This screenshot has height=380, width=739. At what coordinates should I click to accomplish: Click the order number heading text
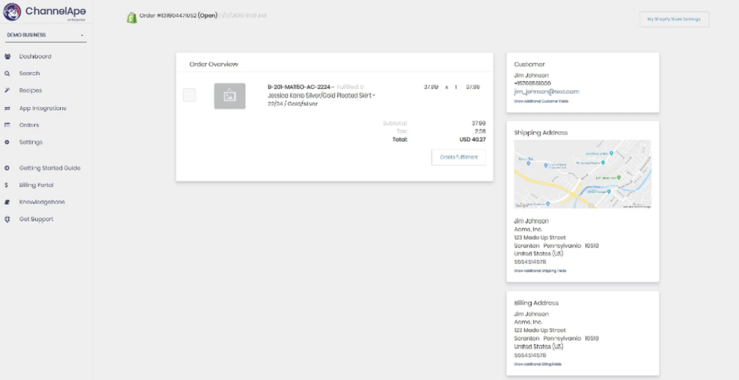click(178, 15)
